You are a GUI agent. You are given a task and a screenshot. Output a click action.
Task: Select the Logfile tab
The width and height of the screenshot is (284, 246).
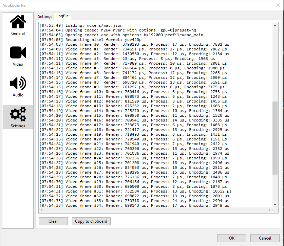click(62, 16)
